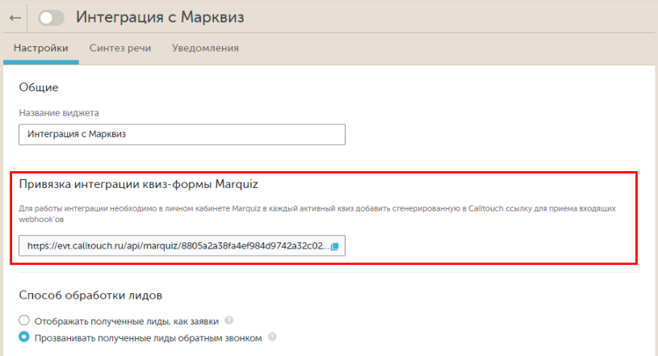Viewport: 658px width, 356px height.
Task: Click the back arrow icon
Action: [x=15, y=17]
